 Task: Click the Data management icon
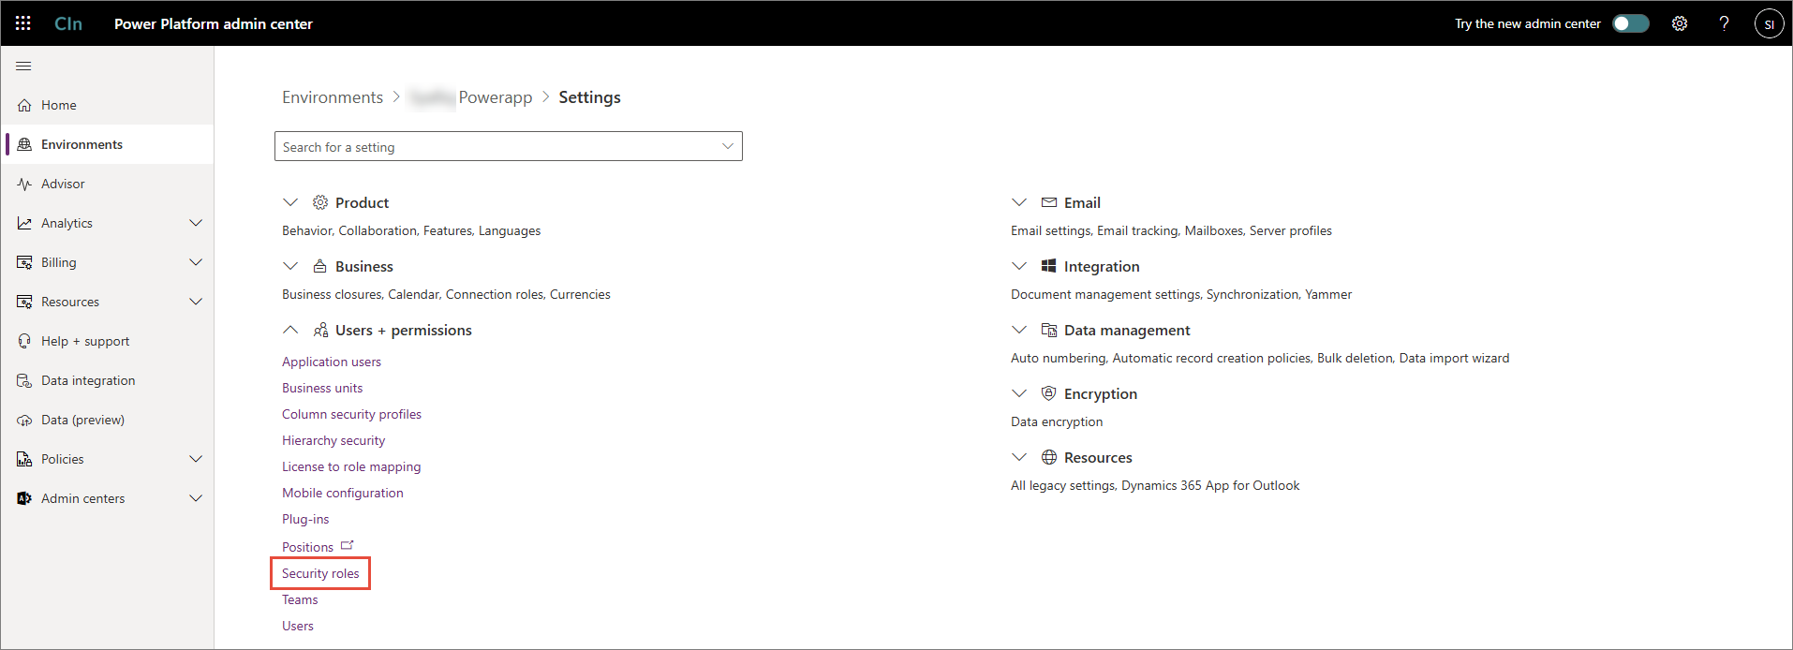(1049, 330)
